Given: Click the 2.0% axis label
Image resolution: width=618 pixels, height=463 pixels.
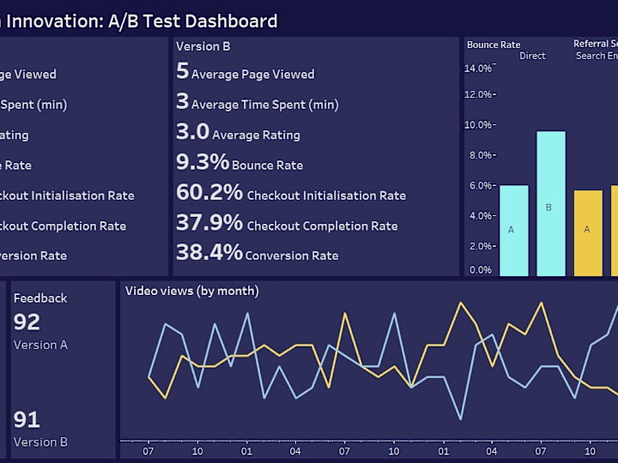Looking at the screenshot, I should [481, 246].
